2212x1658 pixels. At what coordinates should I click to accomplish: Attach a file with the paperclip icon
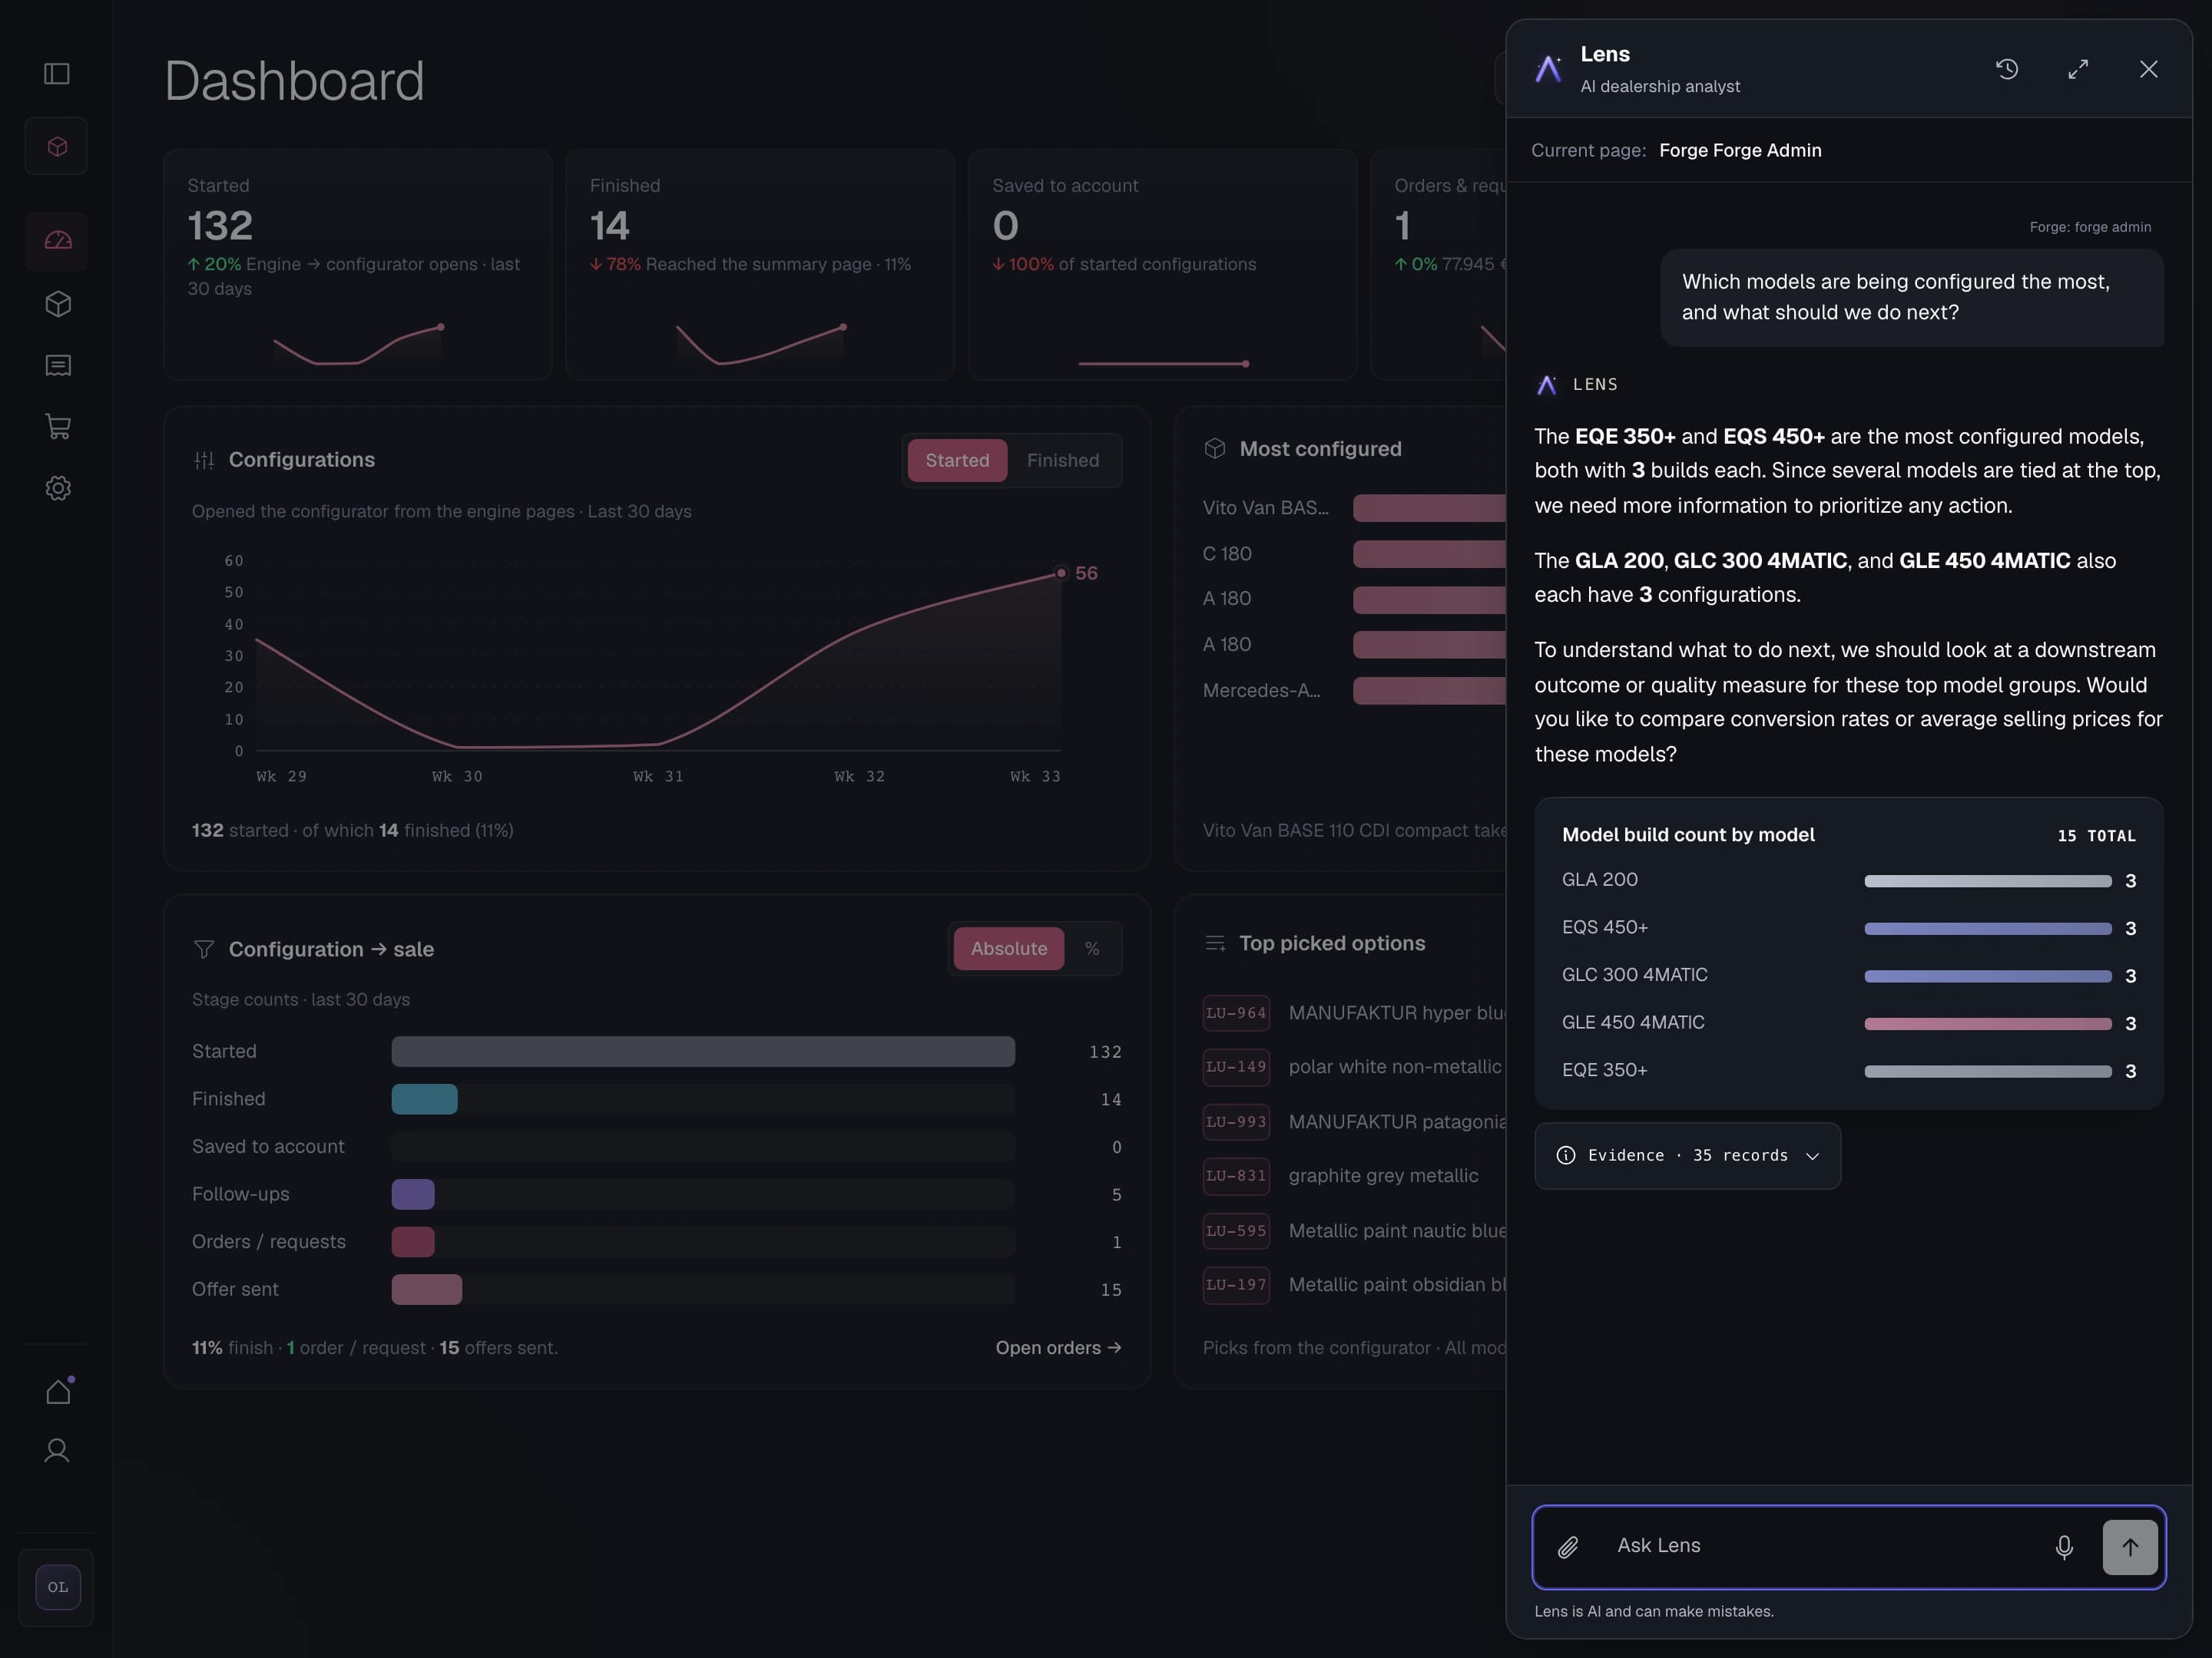(x=1568, y=1547)
